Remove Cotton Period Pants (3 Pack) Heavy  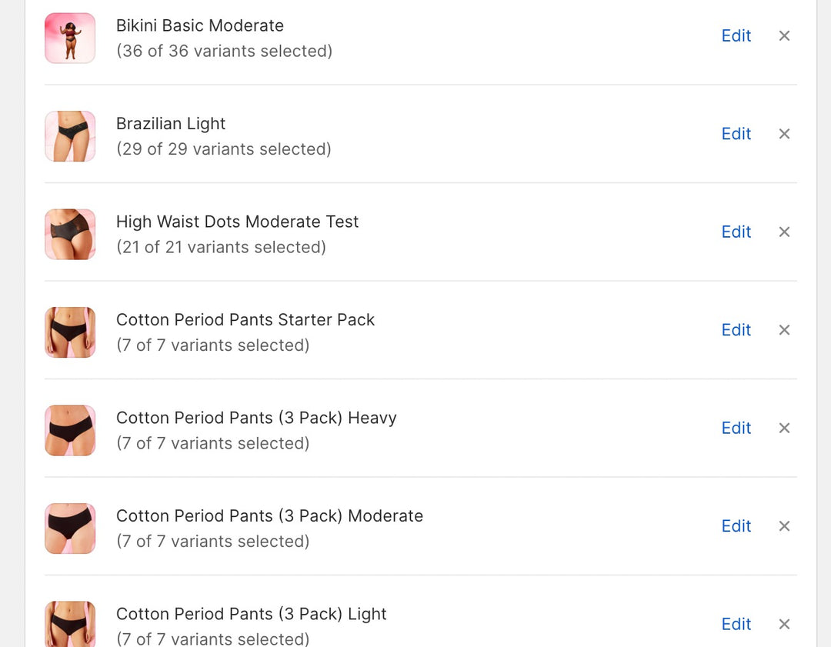point(784,429)
